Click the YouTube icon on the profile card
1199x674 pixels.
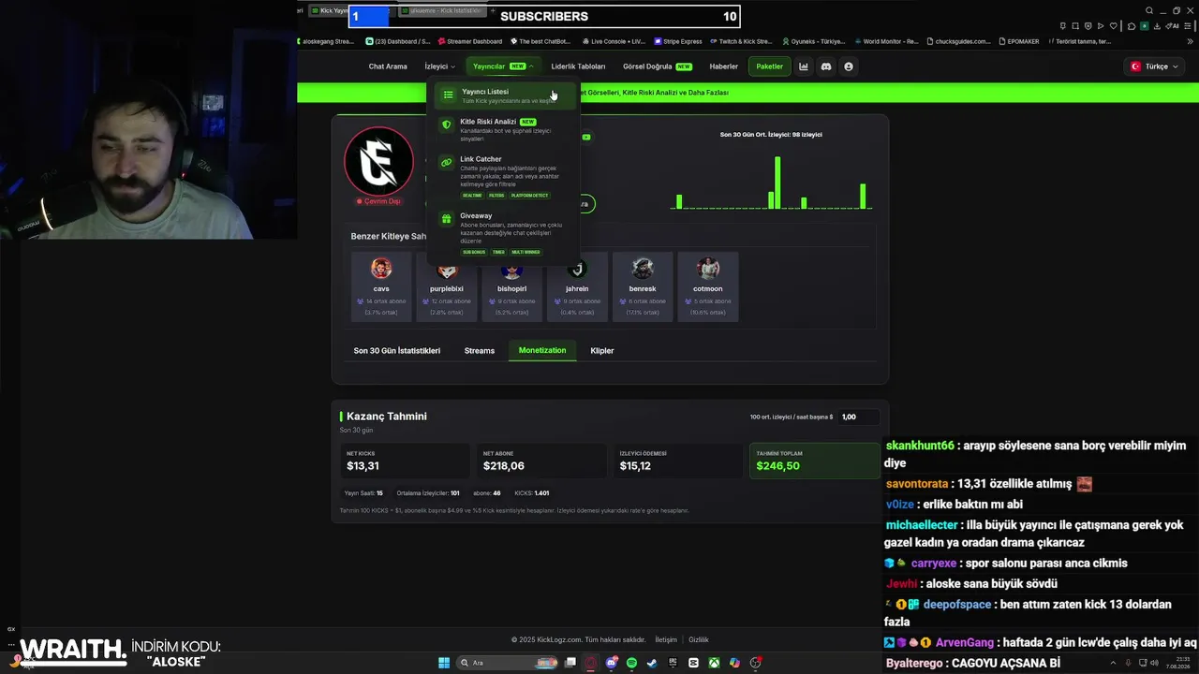(586, 137)
